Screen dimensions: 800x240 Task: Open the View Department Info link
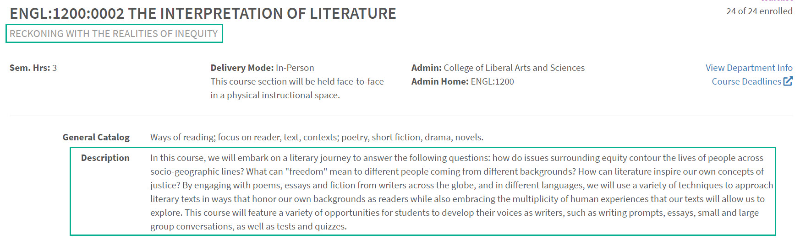pyautogui.click(x=749, y=68)
